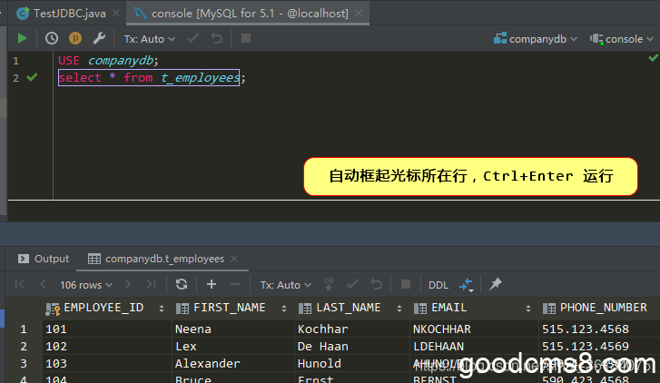Select the first name cell Alexander
Screen dimensions: 660x383
coord(232,364)
